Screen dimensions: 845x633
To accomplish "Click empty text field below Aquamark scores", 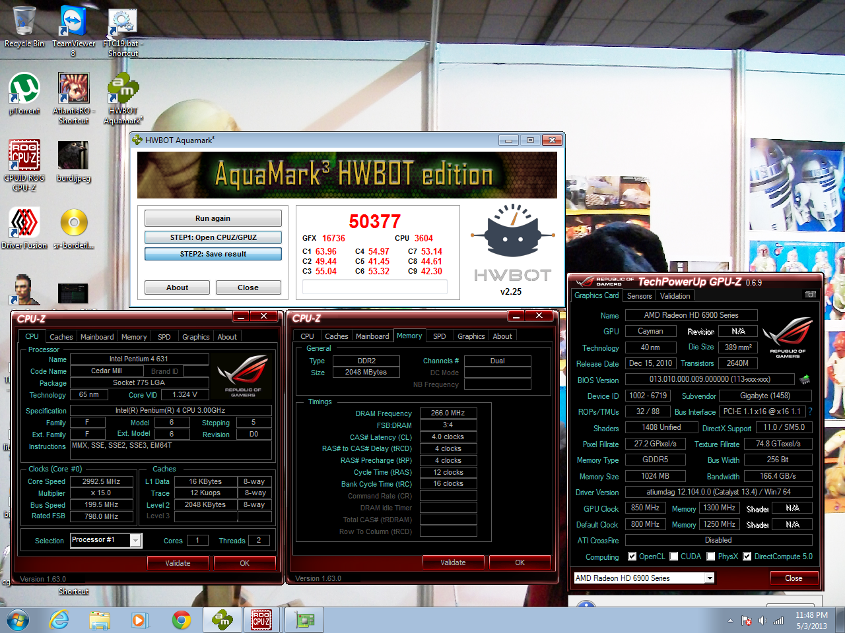I will (x=375, y=287).
